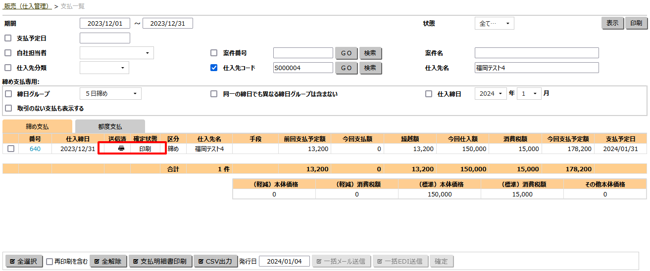This screenshot has height=271, width=650.
Task: Tick the 再印刷を含む checkbox
Action: (50, 262)
